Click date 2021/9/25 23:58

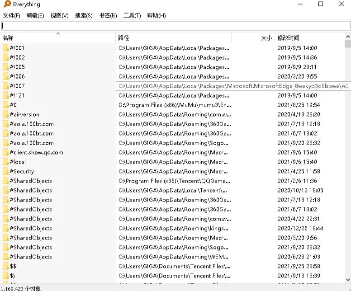coord(299,266)
